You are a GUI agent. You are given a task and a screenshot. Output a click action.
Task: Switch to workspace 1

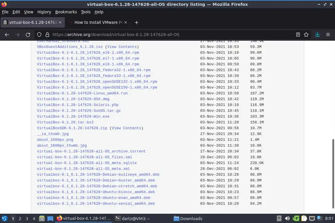(x=13, y=219)
